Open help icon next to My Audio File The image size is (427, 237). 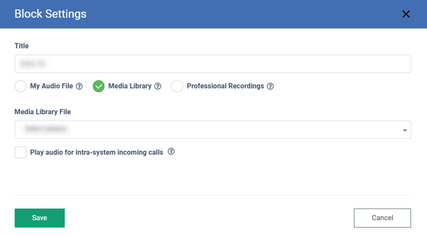[x=79, y=86]
